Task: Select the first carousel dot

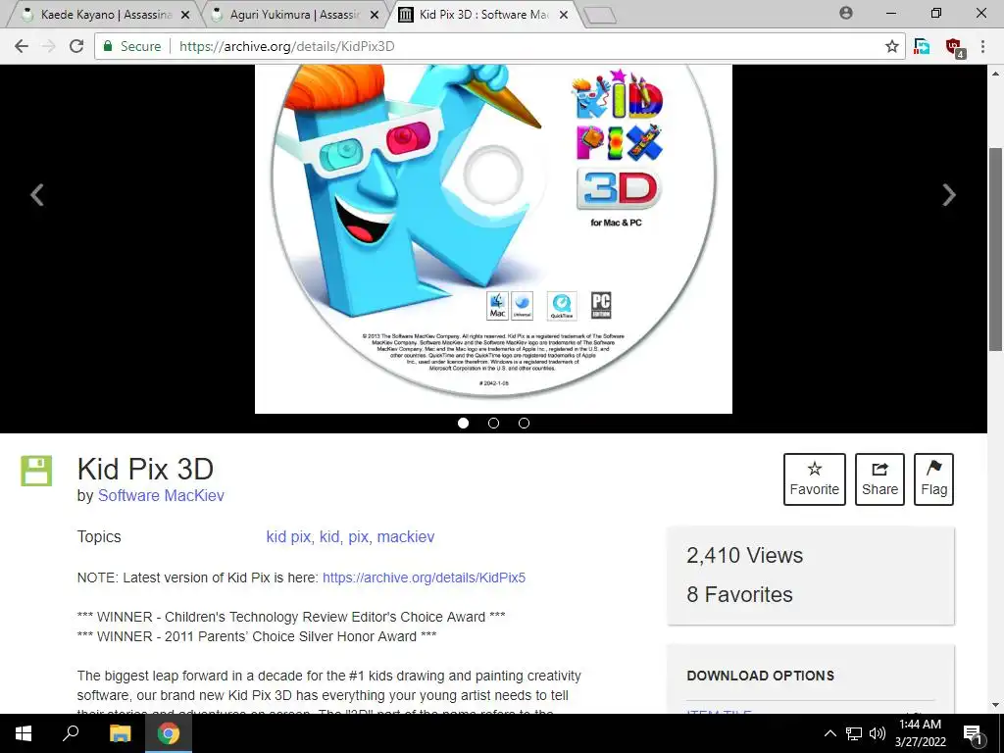Action: pyautogui.click(x=464, y=423)
